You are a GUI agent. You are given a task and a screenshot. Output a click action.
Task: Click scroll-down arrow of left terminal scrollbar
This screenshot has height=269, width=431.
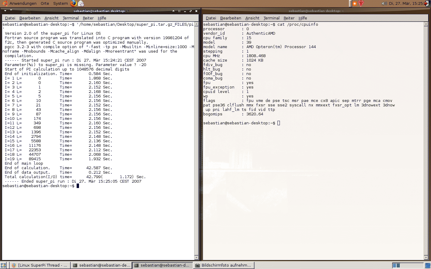tap(196, 258)
